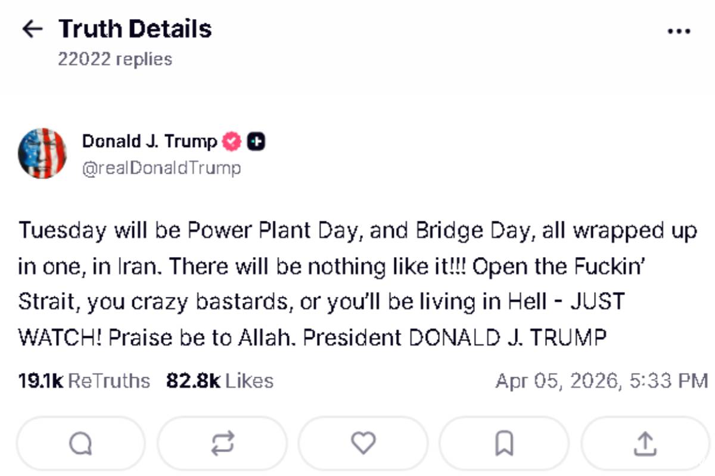Open the @realDonaldTrump handle link
This screenshot has width=715, height=476.
(x=161, y=168)
